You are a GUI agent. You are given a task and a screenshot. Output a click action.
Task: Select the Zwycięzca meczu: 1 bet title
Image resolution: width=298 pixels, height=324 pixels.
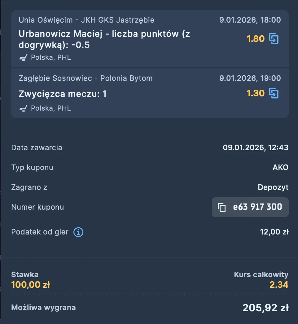pyautogui.click(x=63, y=94)
